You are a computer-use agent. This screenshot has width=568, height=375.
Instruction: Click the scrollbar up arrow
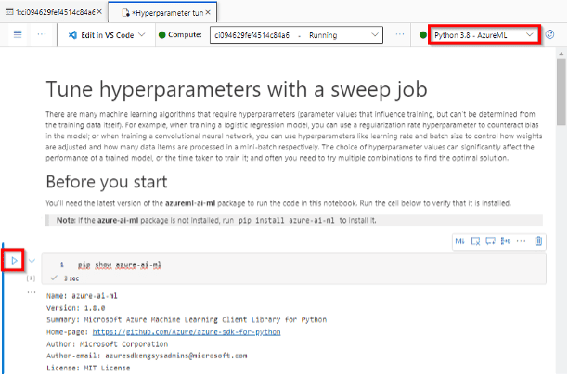(x=562, y=54)
